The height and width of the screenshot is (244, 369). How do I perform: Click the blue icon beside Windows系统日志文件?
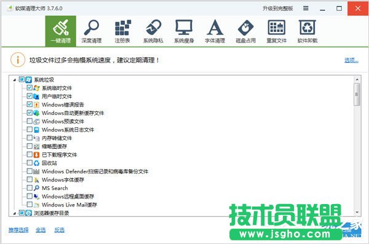click(36, 130)
